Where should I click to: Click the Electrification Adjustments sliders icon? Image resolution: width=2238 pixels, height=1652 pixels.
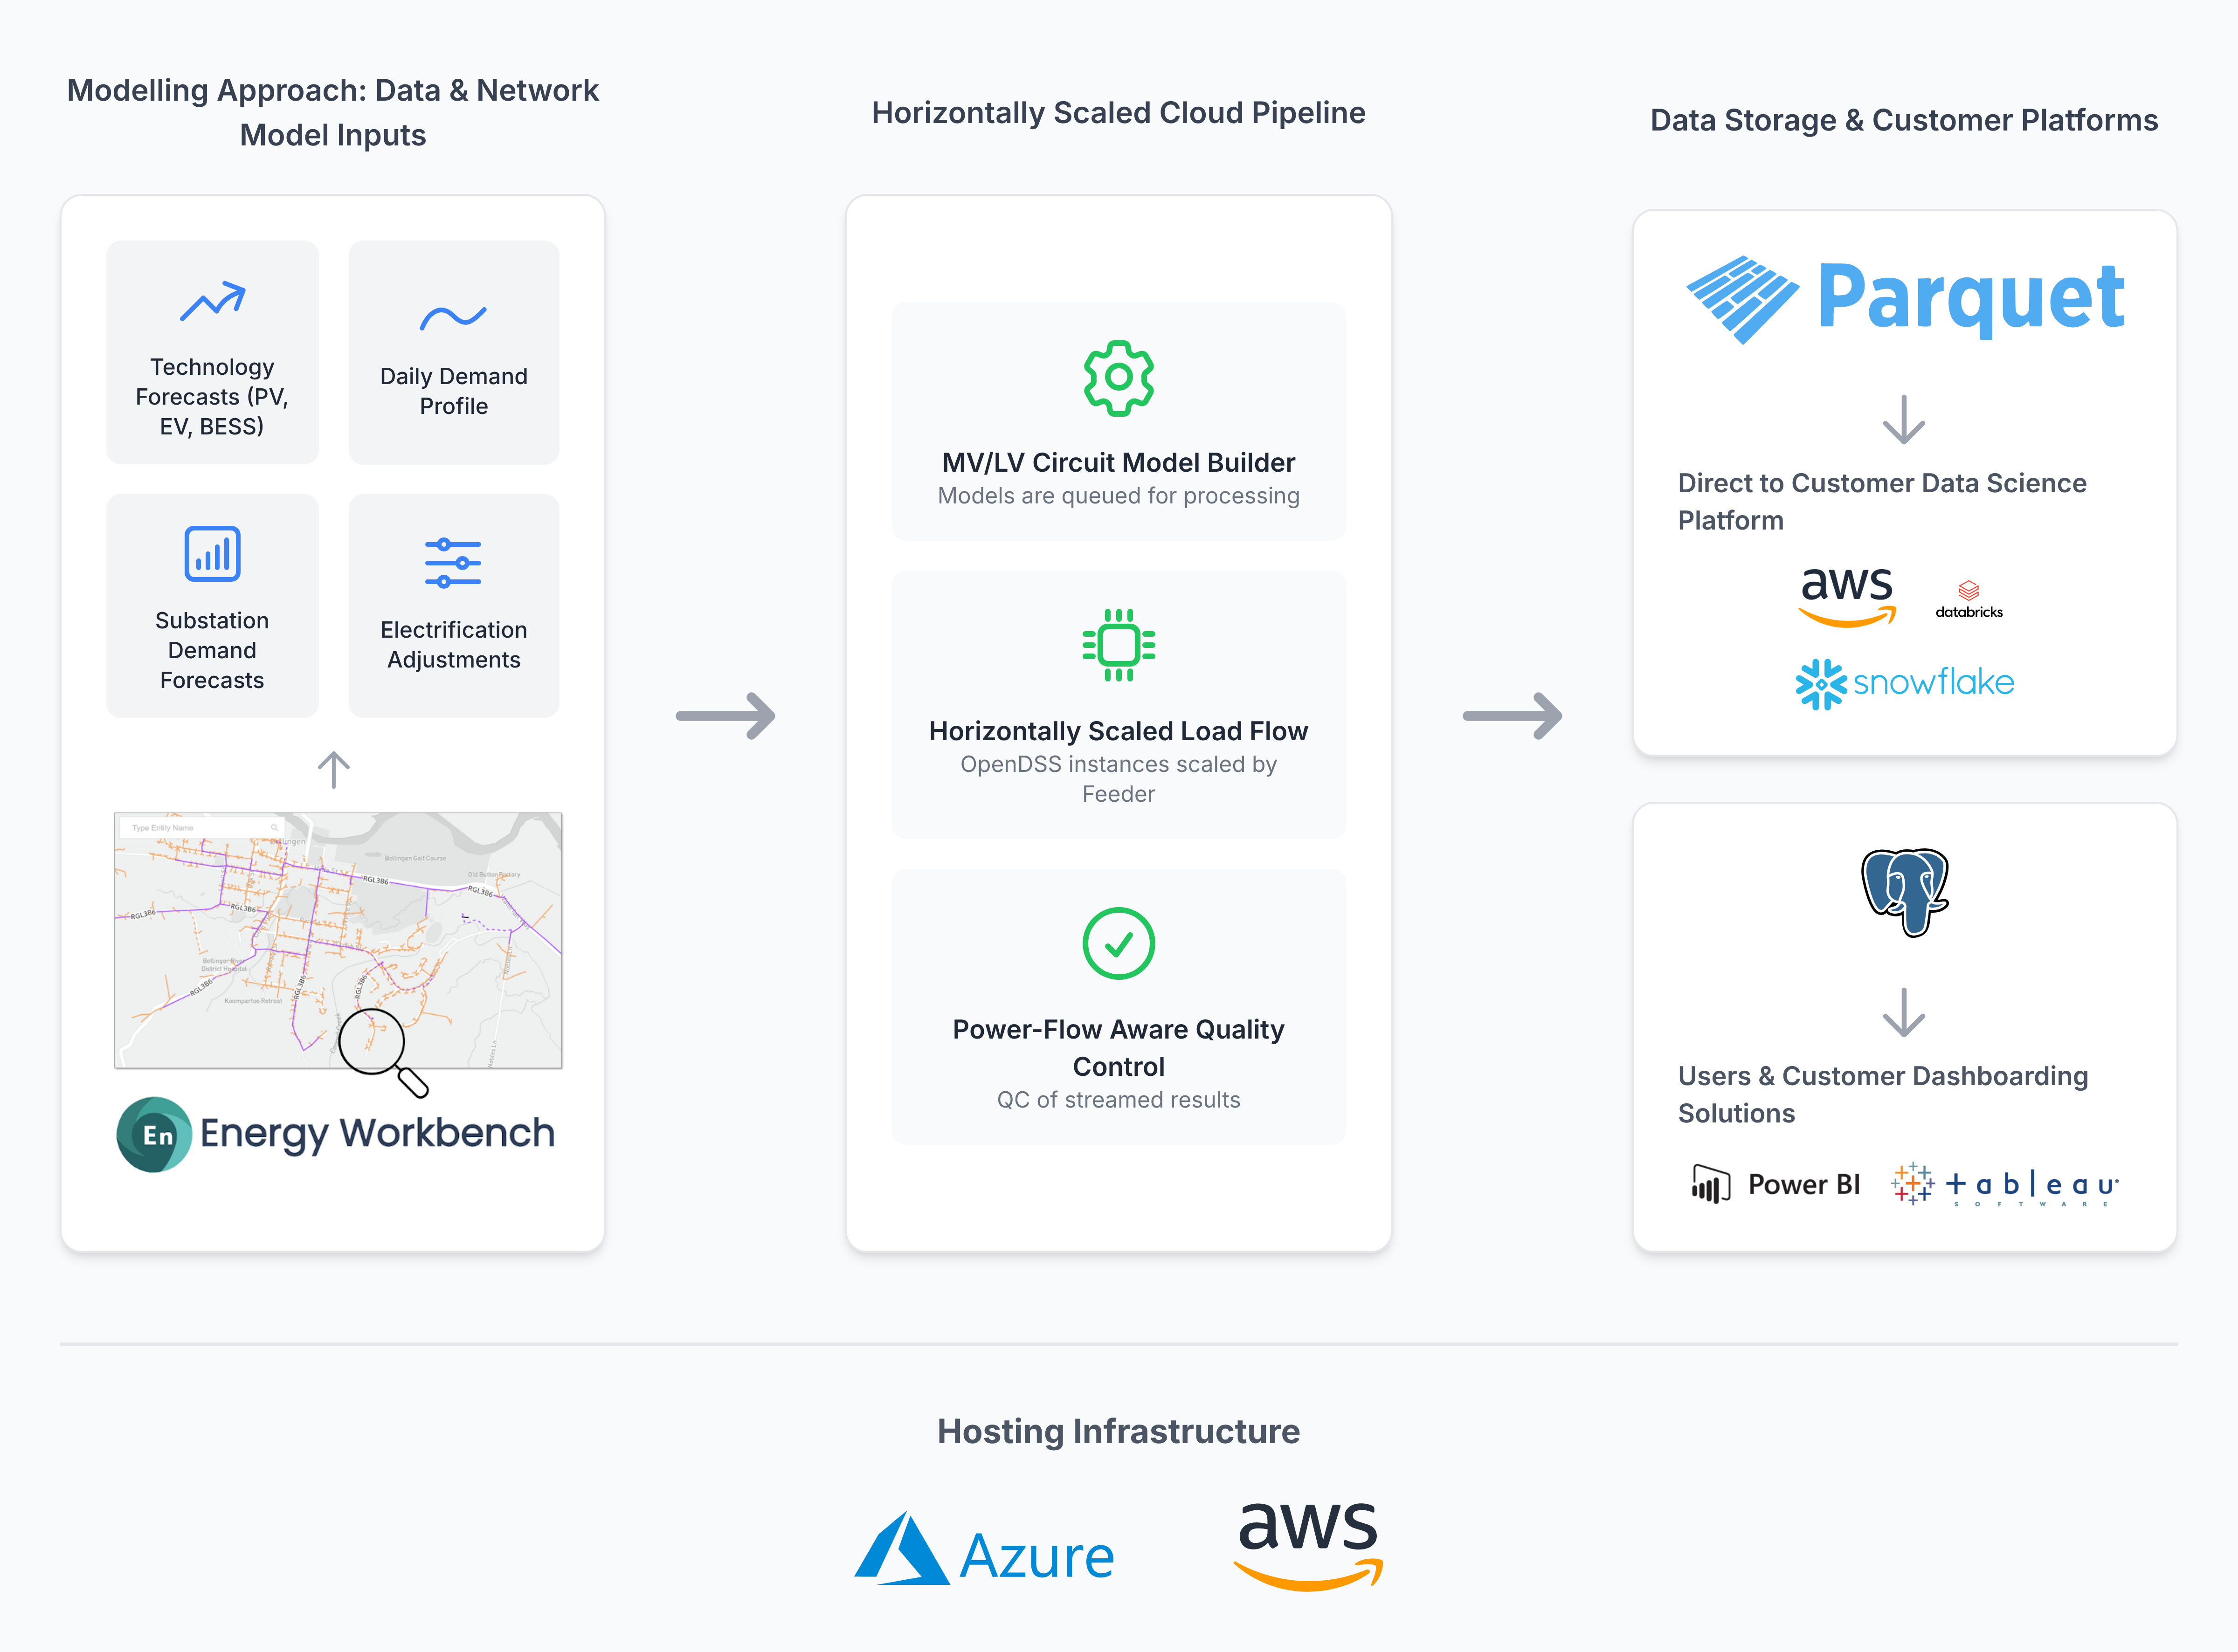pos(453,563)
